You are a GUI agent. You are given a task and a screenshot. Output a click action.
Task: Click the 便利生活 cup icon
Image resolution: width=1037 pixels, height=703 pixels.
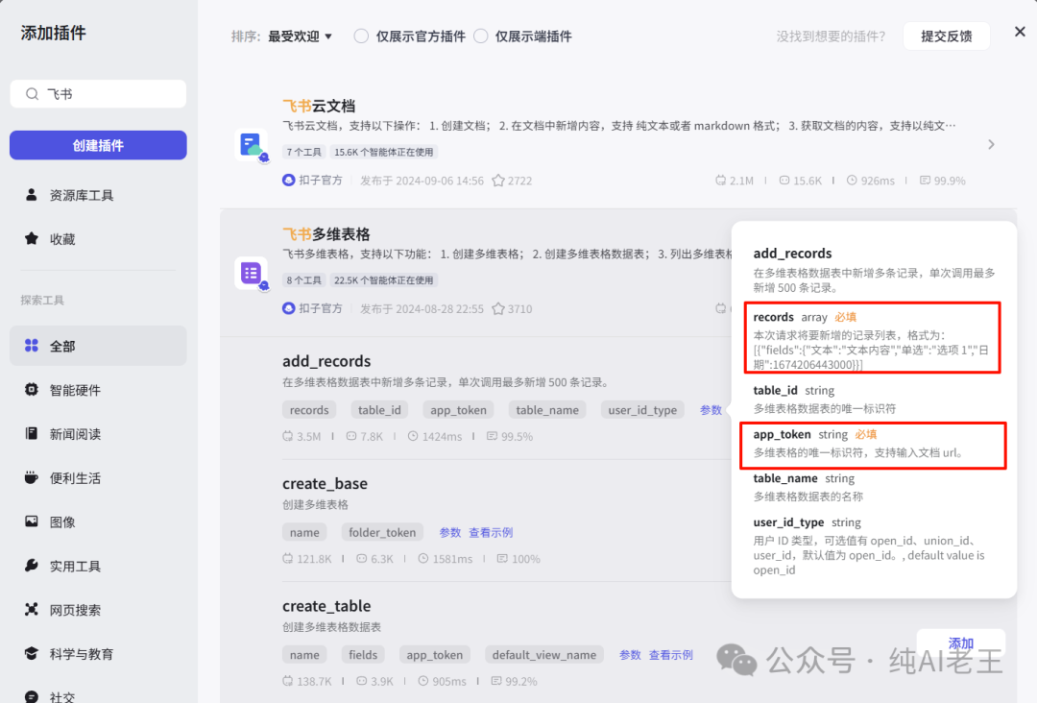[31, 477]
